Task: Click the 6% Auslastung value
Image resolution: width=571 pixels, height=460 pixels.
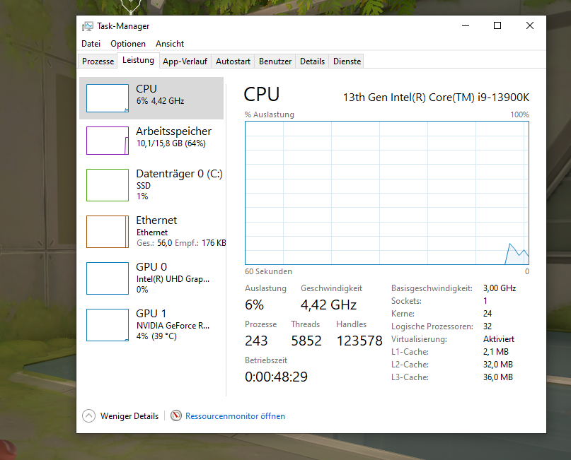Action: click(x=254, y=305)
